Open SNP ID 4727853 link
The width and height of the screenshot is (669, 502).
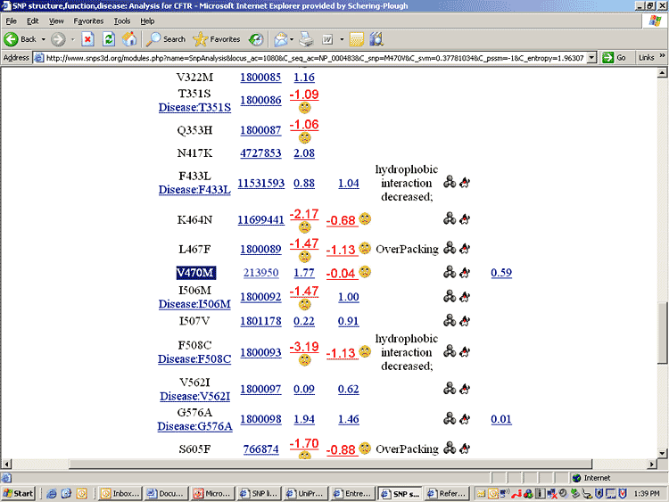click(260, 153)
